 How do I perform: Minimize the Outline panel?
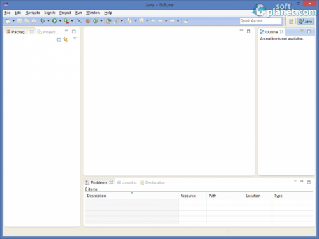pyautogui.click(x=301, y=31)
